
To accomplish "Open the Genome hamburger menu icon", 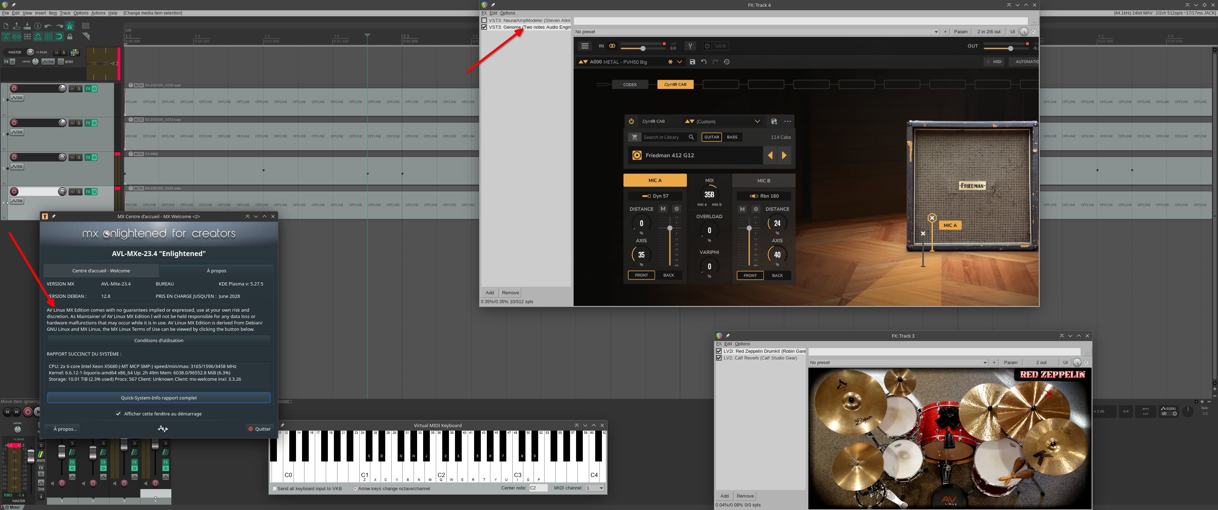I will pos(585,46).
